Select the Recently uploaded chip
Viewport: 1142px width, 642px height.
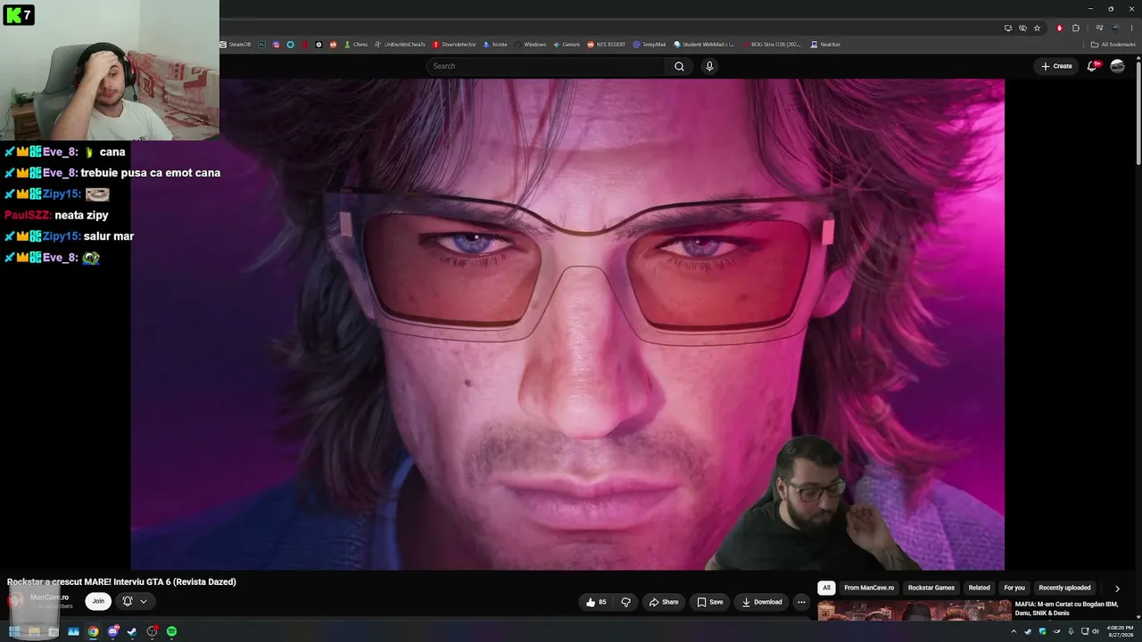point(1064,588)
